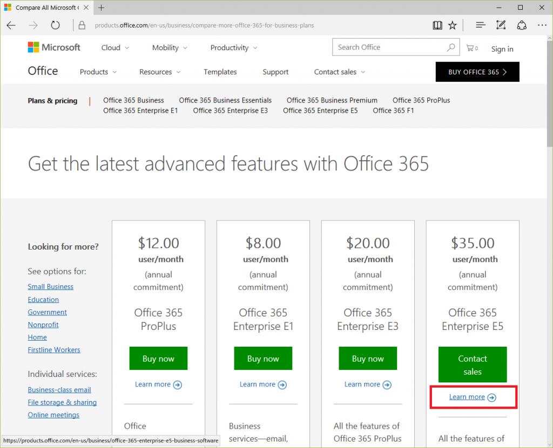Close the Compare All Microsoft tab

point(86,8)
